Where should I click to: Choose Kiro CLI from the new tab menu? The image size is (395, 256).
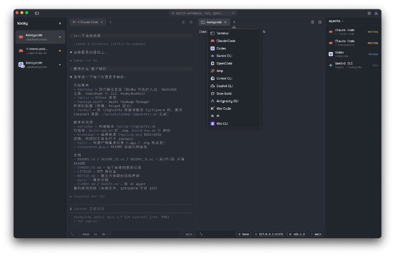(234, 124)
